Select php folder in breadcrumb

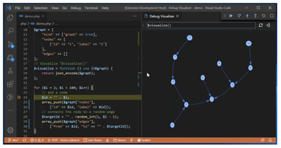23,24
